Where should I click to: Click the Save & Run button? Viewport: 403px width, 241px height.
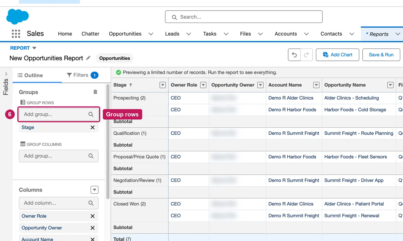point(381,55)
